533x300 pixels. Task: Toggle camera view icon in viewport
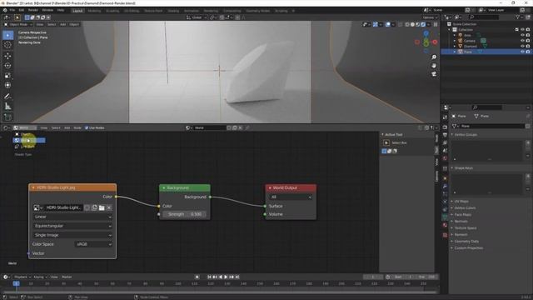click(x=434, y=74)
